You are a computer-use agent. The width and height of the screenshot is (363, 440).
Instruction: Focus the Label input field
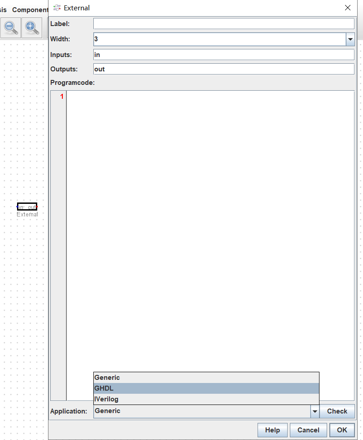point(223,23)
